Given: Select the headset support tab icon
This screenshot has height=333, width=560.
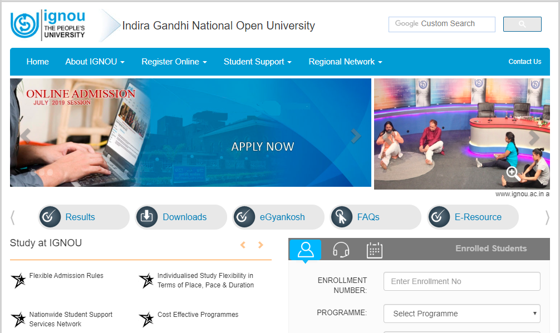Looking at the screenshot, I should tap(341, 250).
